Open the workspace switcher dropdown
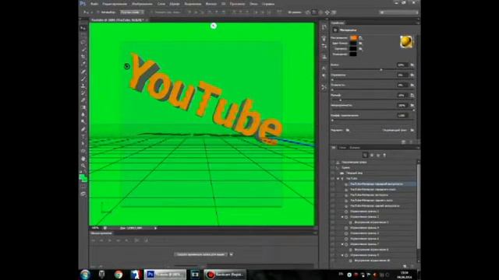The height and width of the screenshot is (280, 499). click(x=398, y=12)
